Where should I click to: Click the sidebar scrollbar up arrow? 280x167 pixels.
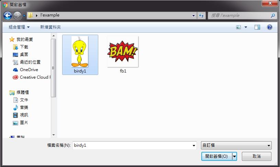(x=54, y=36)
